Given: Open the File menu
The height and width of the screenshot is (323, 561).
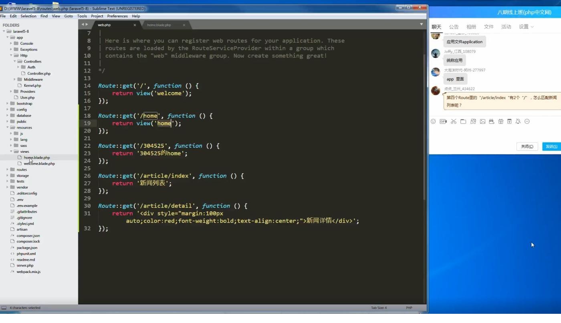Looking at the screenshot, I should point(3,16).
